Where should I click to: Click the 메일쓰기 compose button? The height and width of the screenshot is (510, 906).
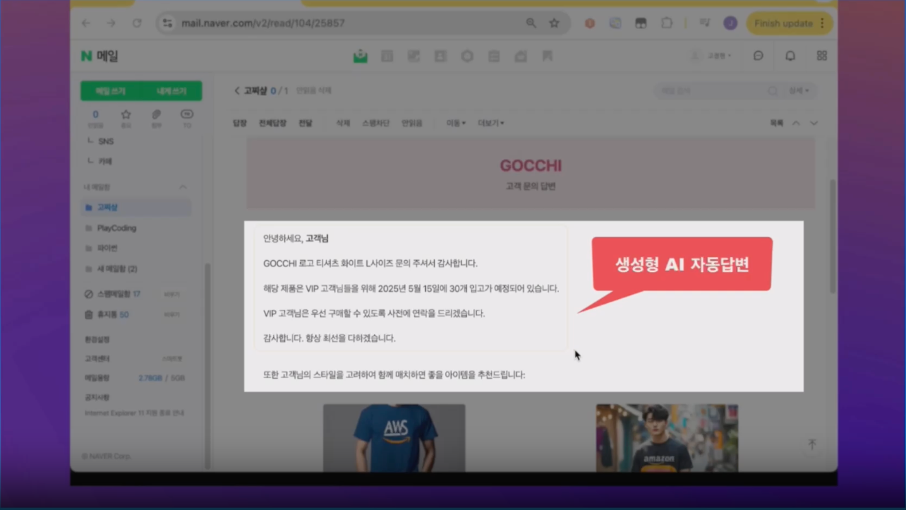[111, 91]
